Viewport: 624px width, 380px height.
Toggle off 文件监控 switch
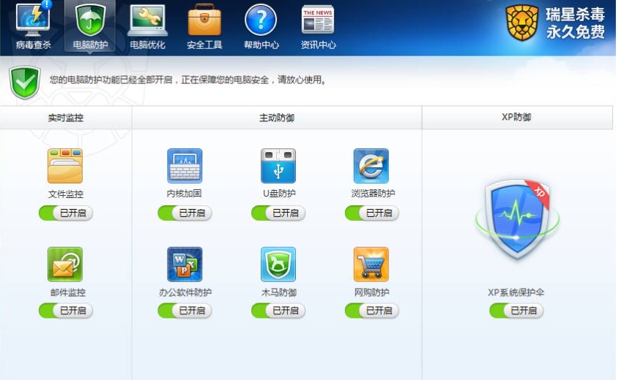tap(66, 213)
